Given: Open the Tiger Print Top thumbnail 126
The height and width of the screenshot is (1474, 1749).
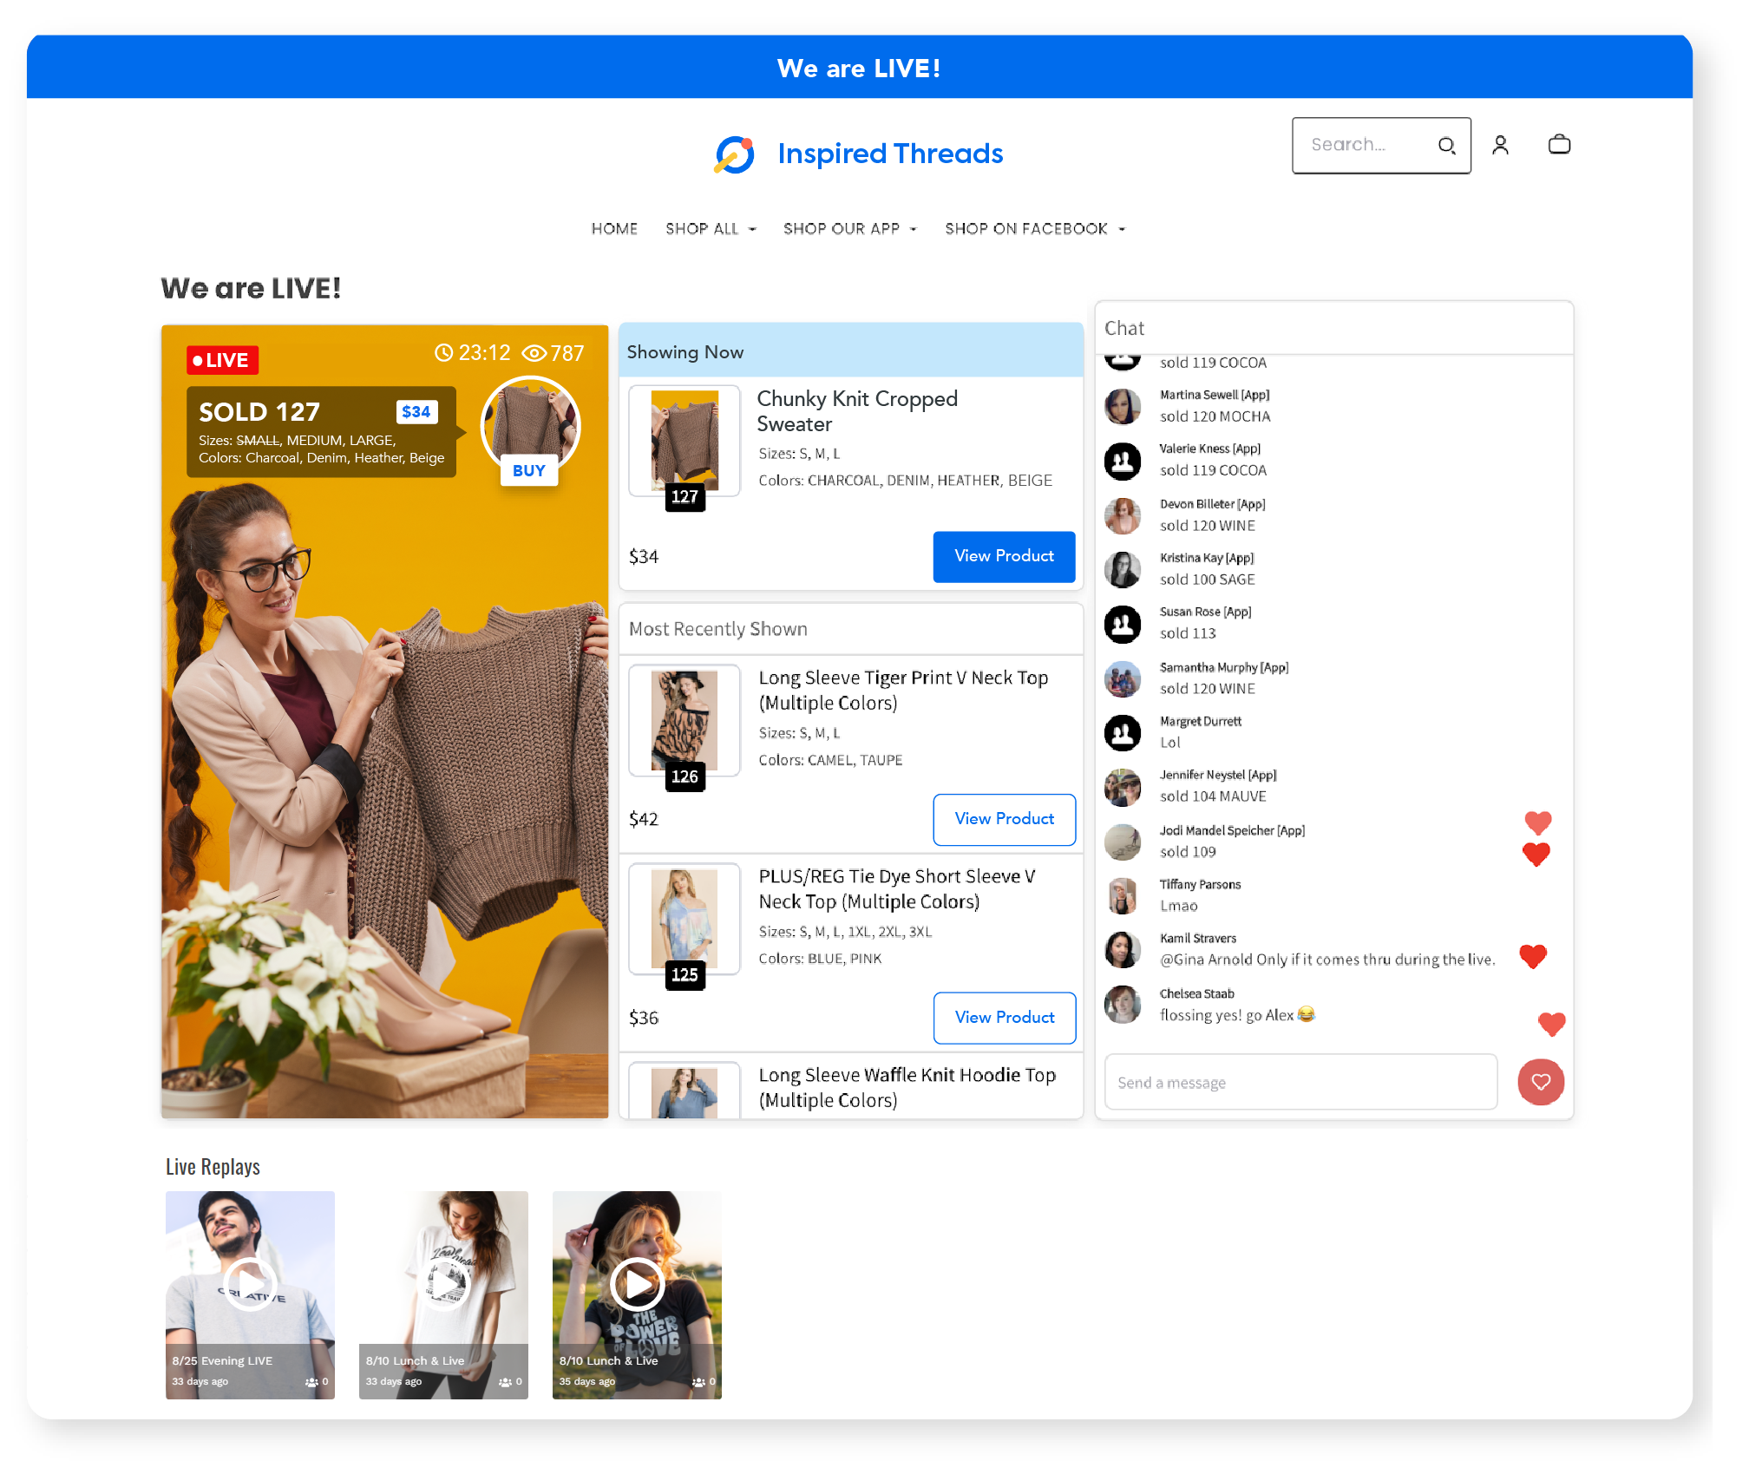Looking at the screenshot, I should 685,721.
